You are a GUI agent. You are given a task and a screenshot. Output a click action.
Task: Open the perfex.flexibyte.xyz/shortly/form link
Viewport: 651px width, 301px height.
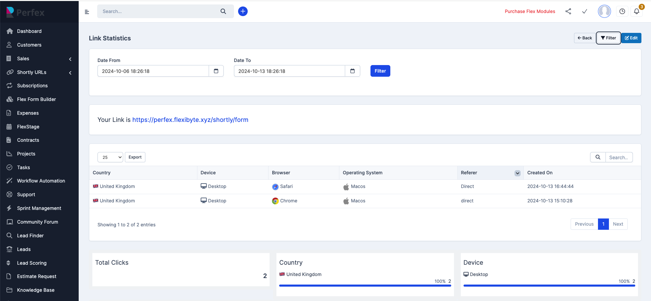(x=190, y=120)
